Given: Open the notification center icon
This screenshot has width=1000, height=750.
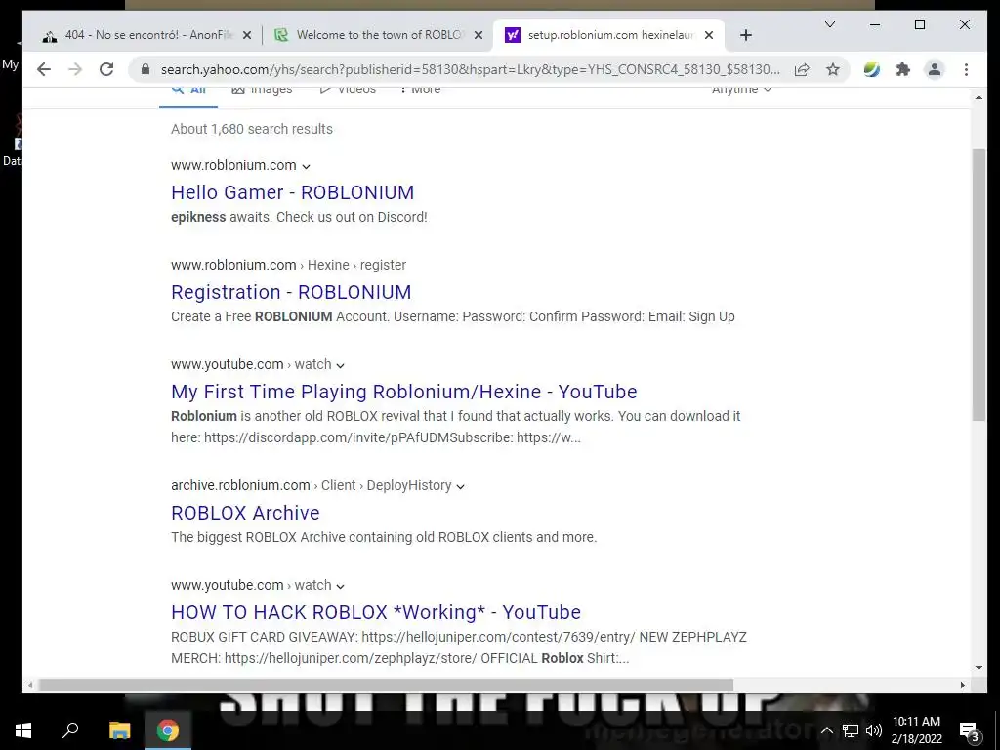Looking at the screenshot, I should [970, 730].
